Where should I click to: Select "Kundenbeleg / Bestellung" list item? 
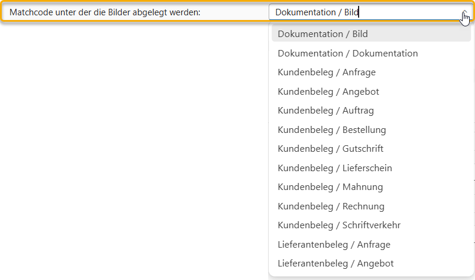coord(332,130)
